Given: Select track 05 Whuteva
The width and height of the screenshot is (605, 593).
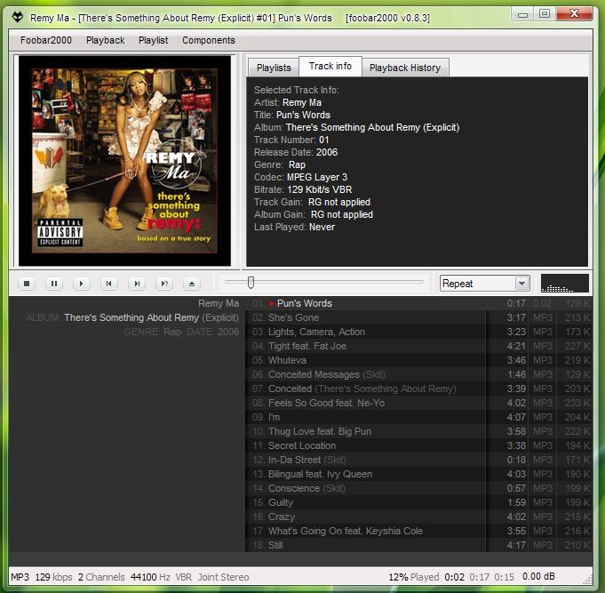Looking at the screenshot, I should (x=419, y=361).
